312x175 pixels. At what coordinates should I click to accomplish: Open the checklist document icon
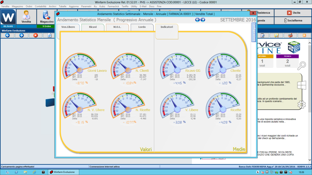click(263, 35)
